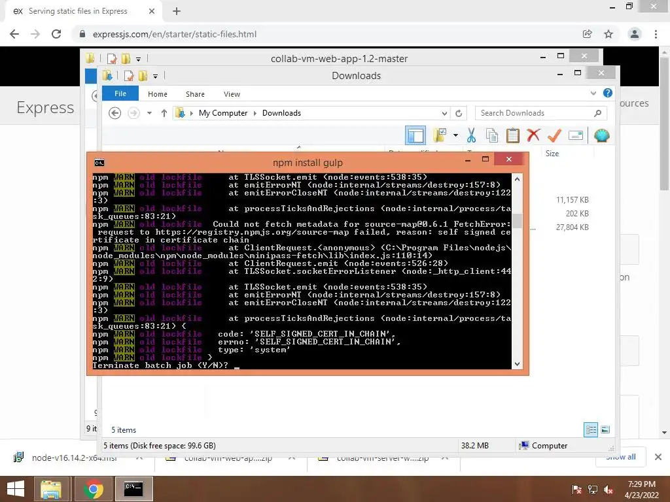670x502 pixels.
Task: Click the Cut scissors icon in the Downloads toolbar
Action: click(x=471, y=136)
